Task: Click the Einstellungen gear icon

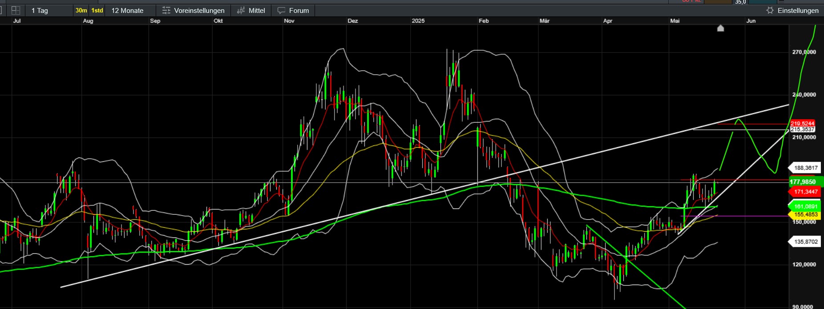Action: pyautogui.click(x=770, y=10)
